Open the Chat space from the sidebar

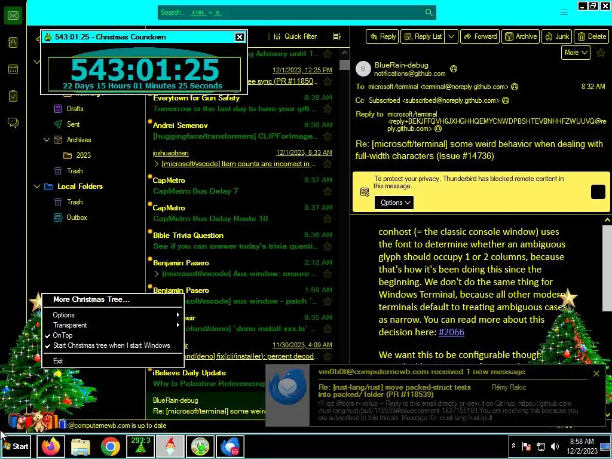(13, 123)
